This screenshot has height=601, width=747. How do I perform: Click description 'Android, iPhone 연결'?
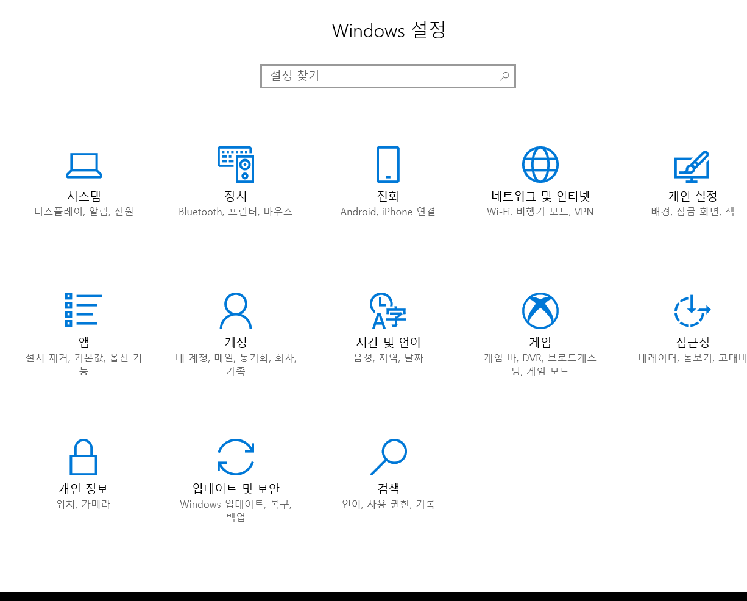point(388,212)
